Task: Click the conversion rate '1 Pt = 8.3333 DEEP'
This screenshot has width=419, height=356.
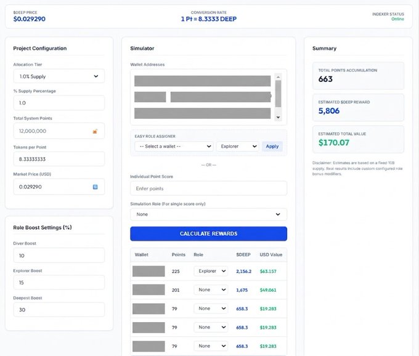Action: [x=209, y=19]
